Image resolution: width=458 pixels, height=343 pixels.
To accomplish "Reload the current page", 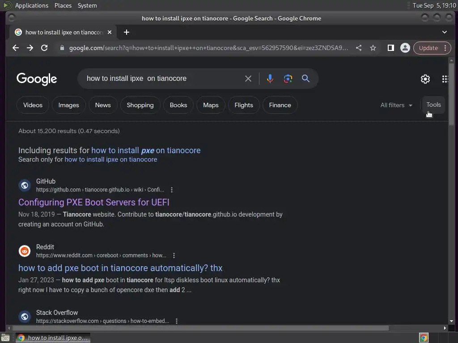I will click(44, 48).
